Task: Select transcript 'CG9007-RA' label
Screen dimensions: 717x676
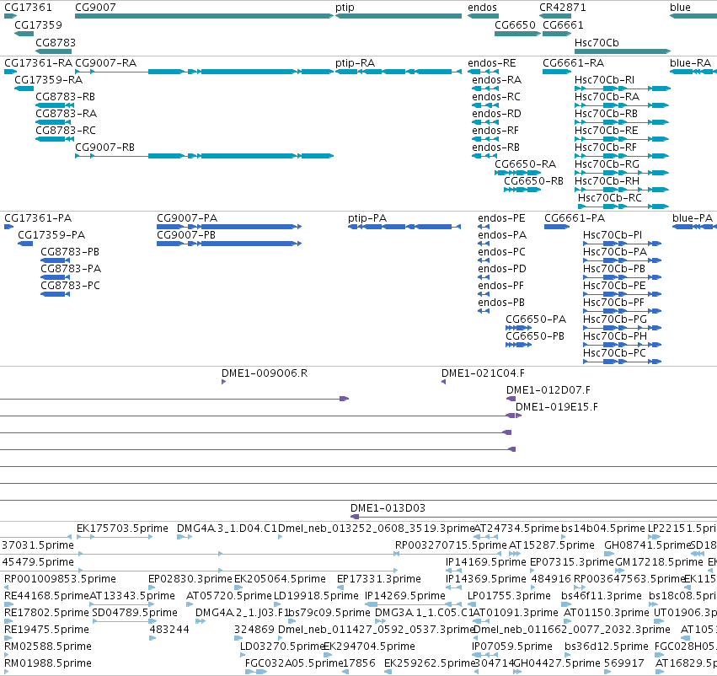Action: click(x=105, y=62)
